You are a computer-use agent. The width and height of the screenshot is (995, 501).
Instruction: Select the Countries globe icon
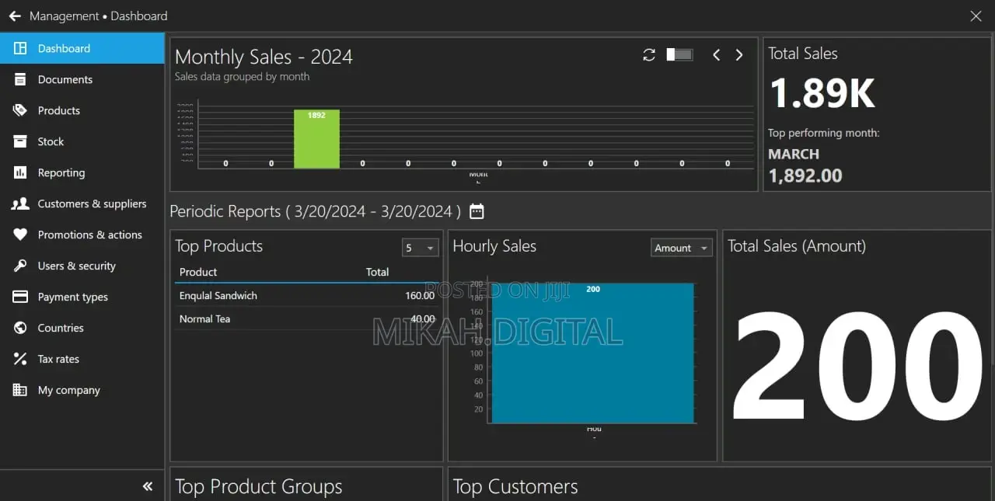click(x=20, y=328)
